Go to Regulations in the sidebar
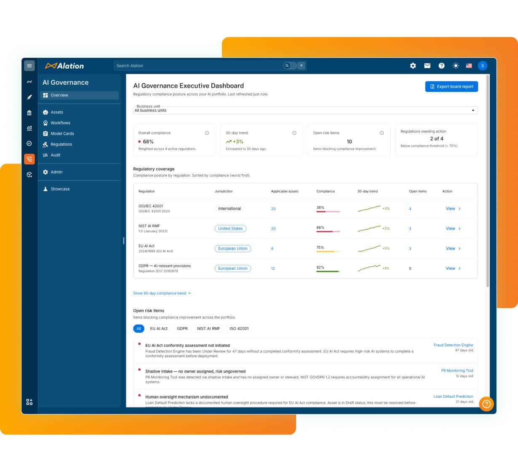Viewport: 518px width, 472px height. point(79,144)
